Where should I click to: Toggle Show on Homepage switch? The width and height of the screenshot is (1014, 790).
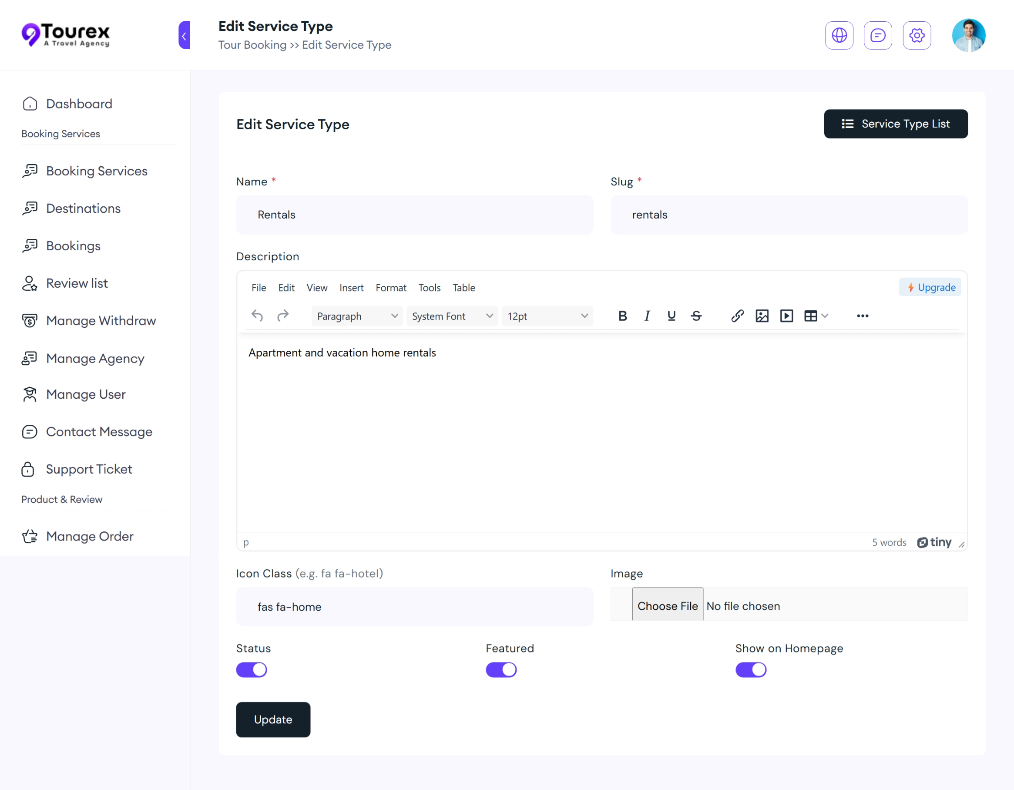750,669
